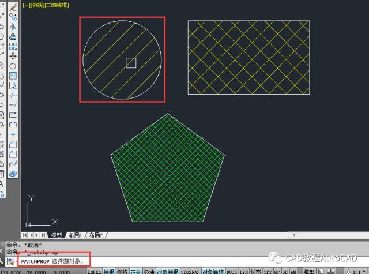Click the command line MatchProp icon
The width and height of the screenshot is (369, 274).
click(11, 261)
